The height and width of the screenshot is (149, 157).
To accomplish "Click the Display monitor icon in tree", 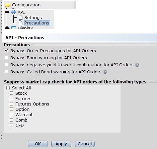I will coord(14,27).
